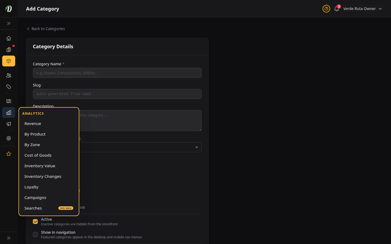Open the Verde Ruta Owner account menu

click(x=362, y=9)
